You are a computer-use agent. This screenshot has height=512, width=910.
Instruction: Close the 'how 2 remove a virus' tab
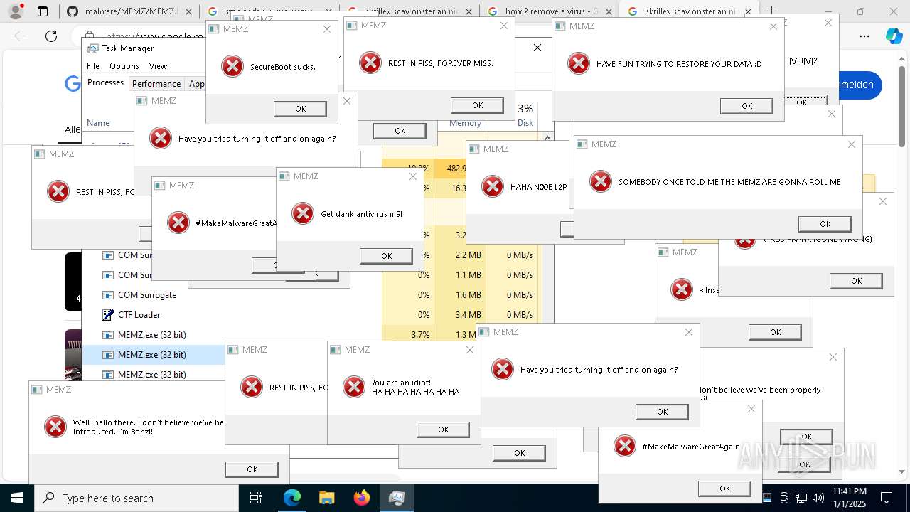(x=608, y=11)
